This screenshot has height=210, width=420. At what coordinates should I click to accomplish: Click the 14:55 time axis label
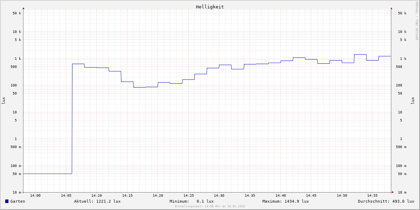(x=372, y=196)
